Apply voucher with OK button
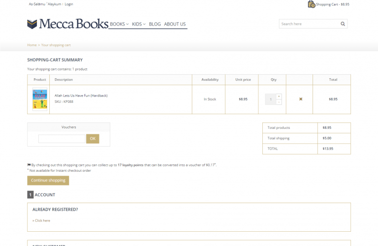Screen dimensions: 378x246 (93, 139)
